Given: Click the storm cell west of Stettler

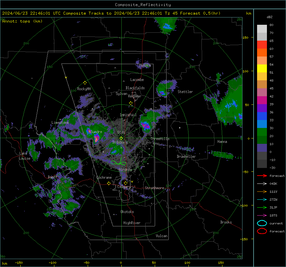Looking at the screenshot, I should click(162, 93).
